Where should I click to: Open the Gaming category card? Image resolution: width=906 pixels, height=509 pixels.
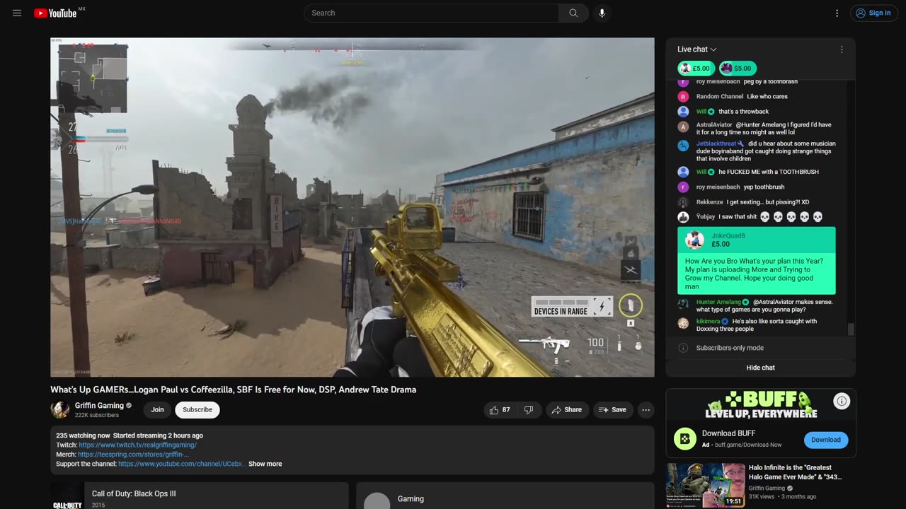(x=505, y=496)
